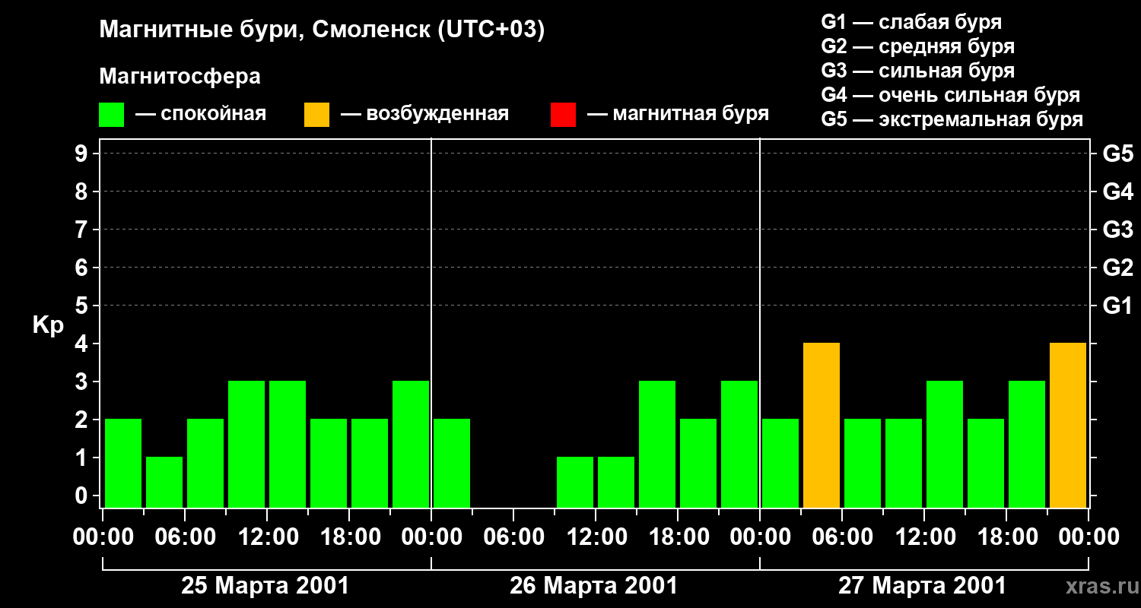Click the '06:00' time label for 26 Марта
The image size is (1141, 608).
click(513, 537)
